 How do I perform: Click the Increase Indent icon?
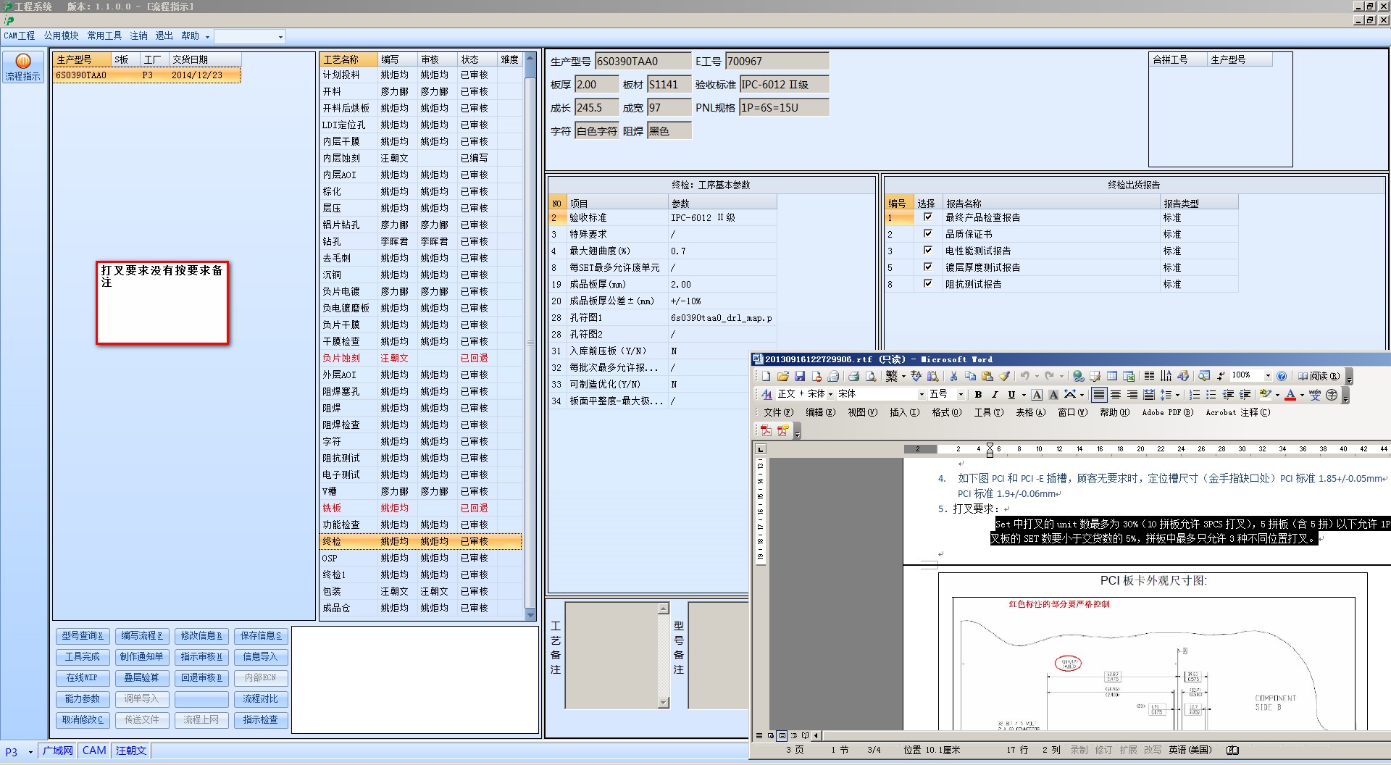pyautogui.click(x=1245, y=395)
